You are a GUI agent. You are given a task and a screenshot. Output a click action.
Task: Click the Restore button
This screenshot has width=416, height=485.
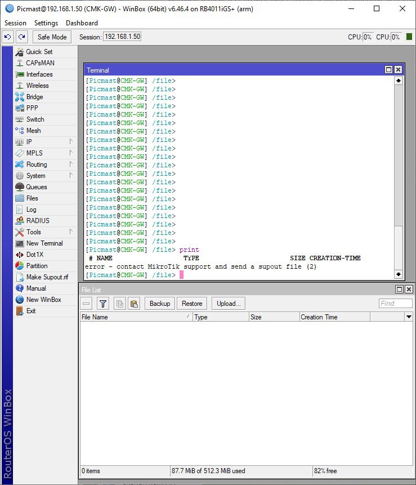(x=192, y=304)
